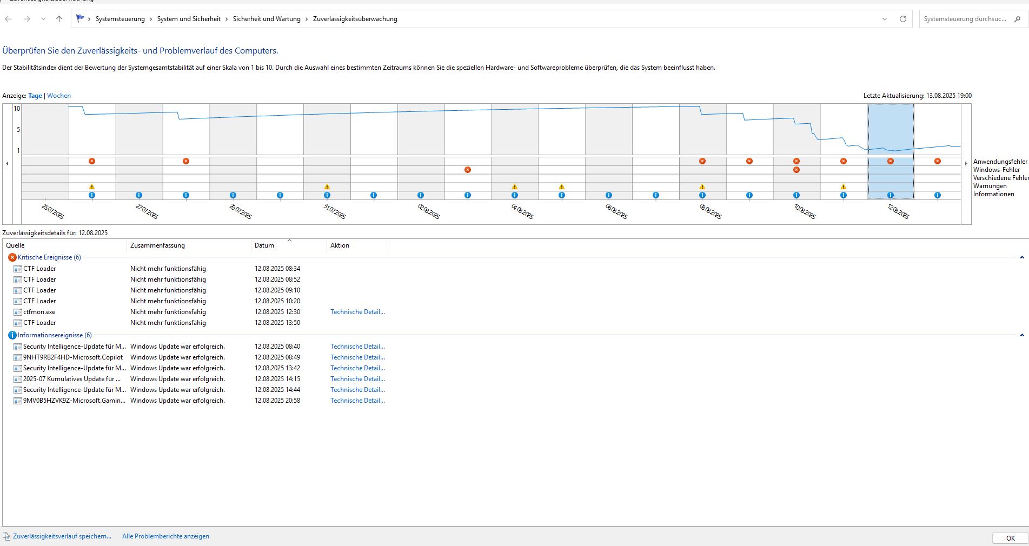
Task: Select the 30.07.2025 day column in the chart
Action: pos(280,151)
